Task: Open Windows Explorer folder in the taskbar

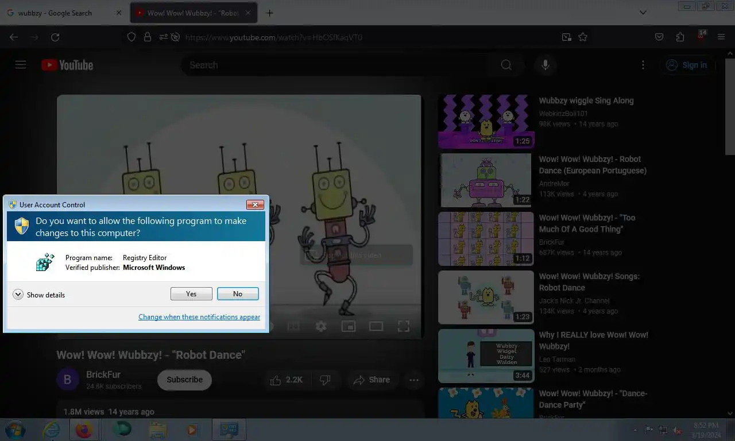Action: coord(157,430)
